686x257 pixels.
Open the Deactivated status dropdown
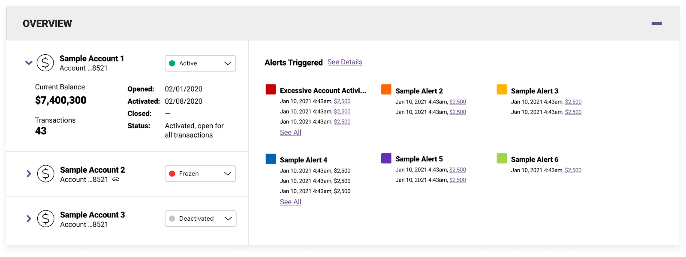pos(200,218)
